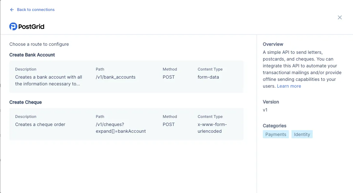Click the Create Cheque section heading
This screenshot has height=193, width=353.
[x=25, y=102]
